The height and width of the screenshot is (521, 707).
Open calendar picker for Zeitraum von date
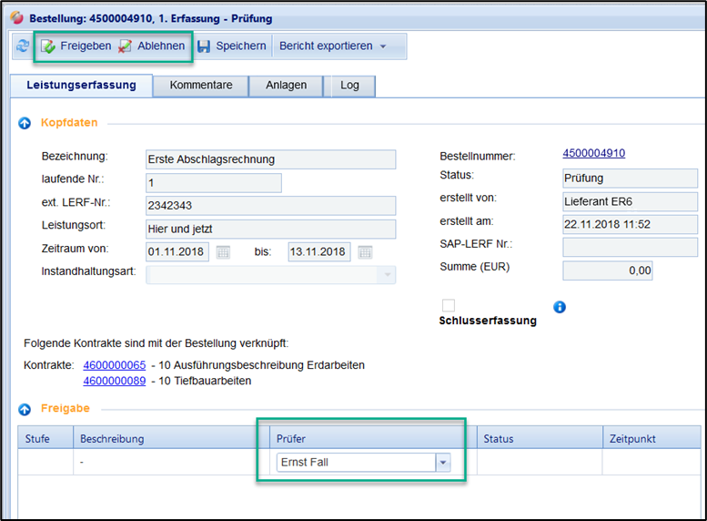tap(223, 252)
